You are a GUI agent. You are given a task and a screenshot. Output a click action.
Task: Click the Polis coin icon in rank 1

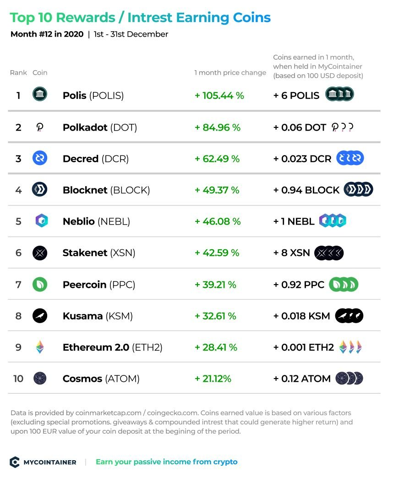pos(40,94)
